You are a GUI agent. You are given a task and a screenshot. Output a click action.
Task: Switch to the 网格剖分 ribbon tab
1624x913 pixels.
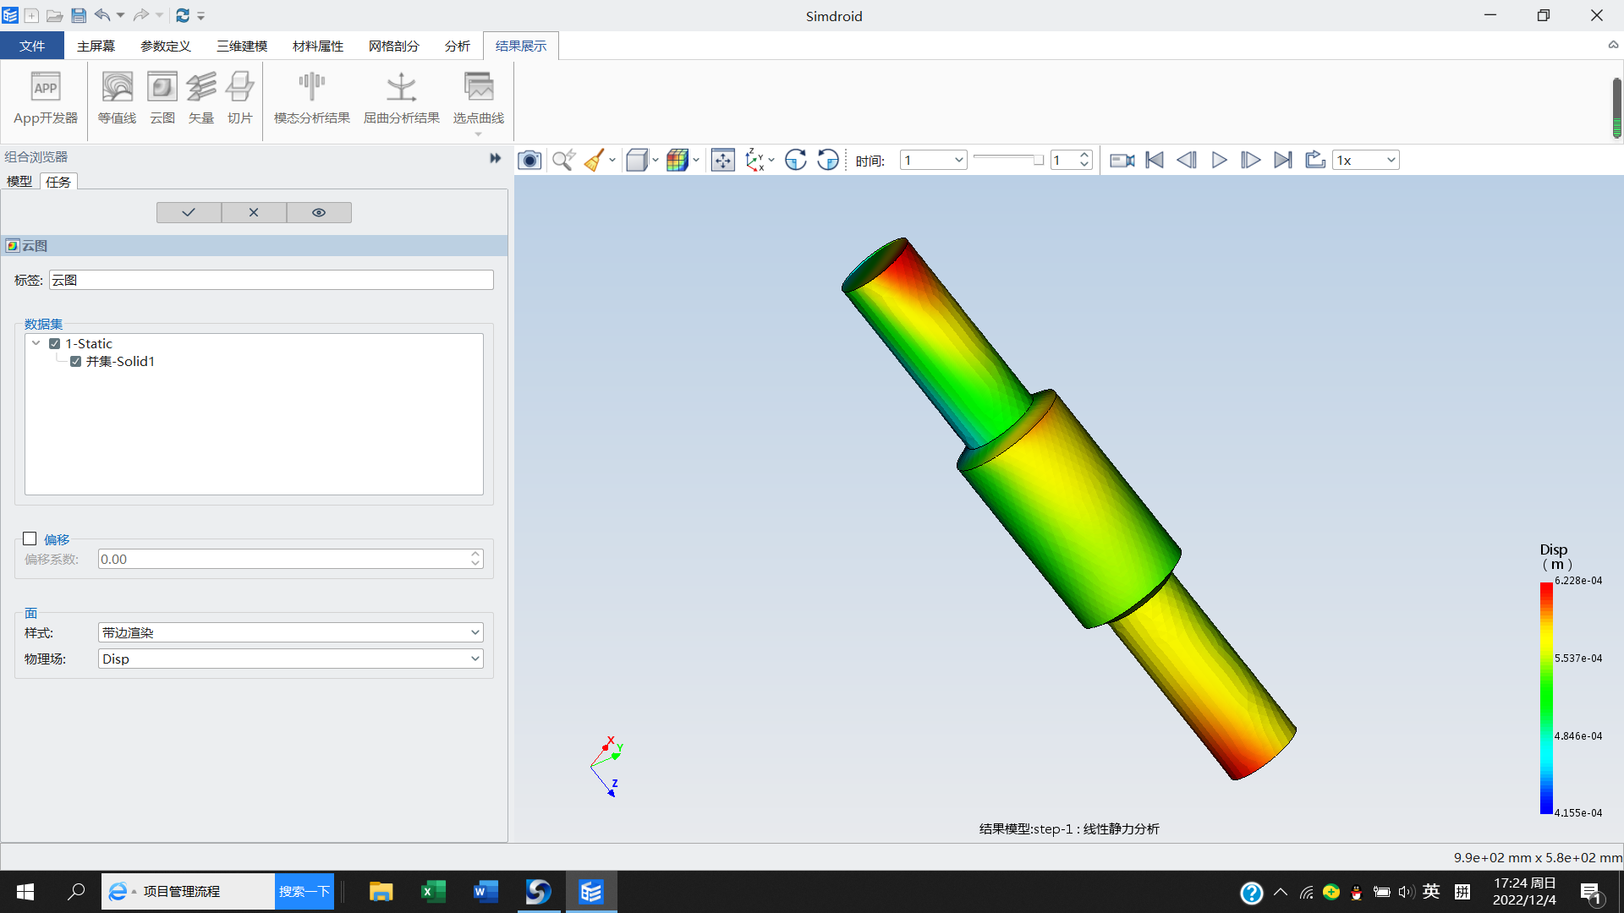(394, 46)
